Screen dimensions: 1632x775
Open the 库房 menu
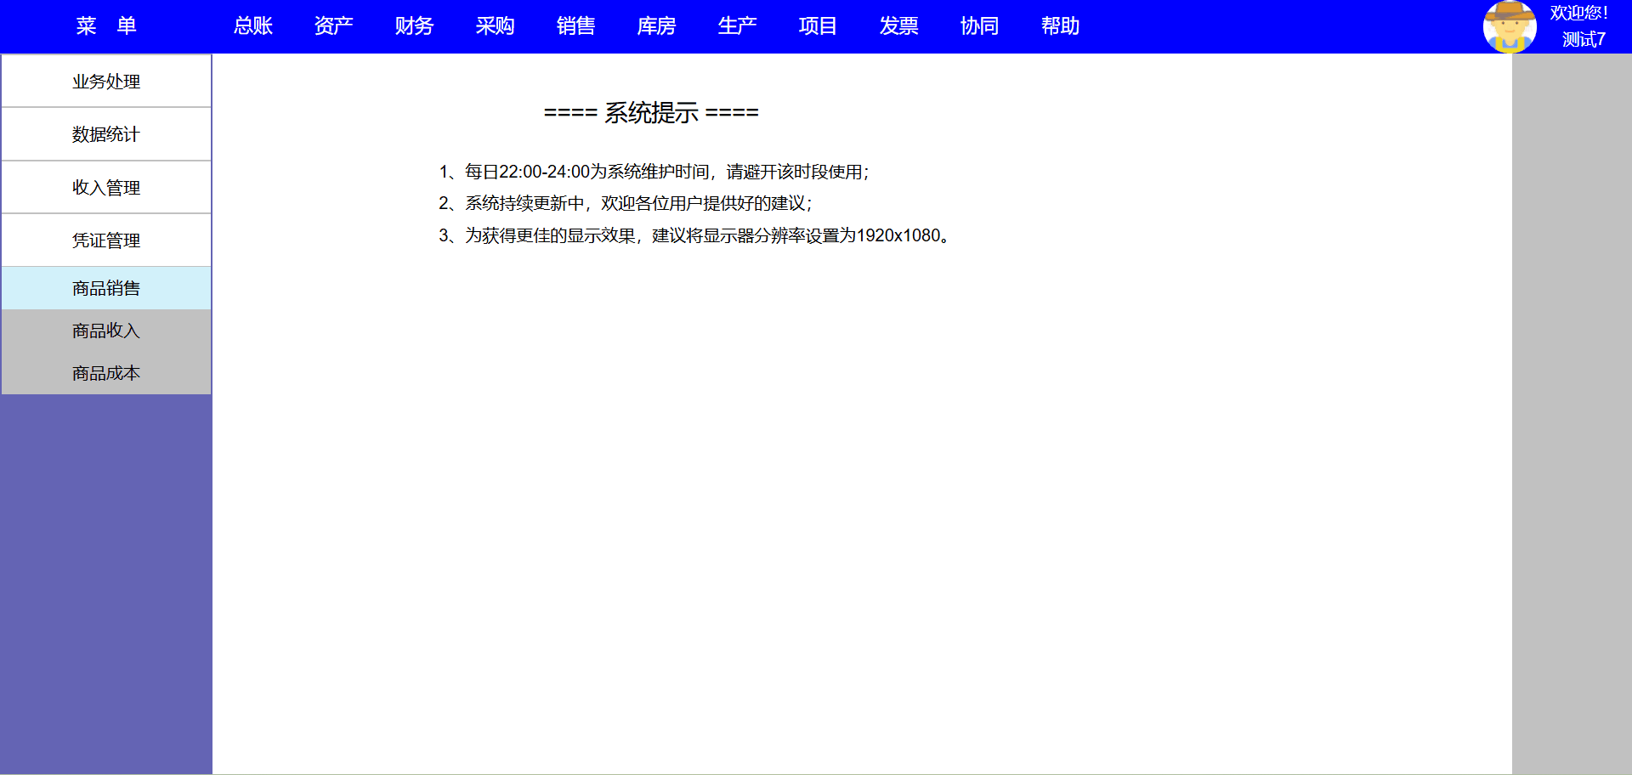[656, 26]
